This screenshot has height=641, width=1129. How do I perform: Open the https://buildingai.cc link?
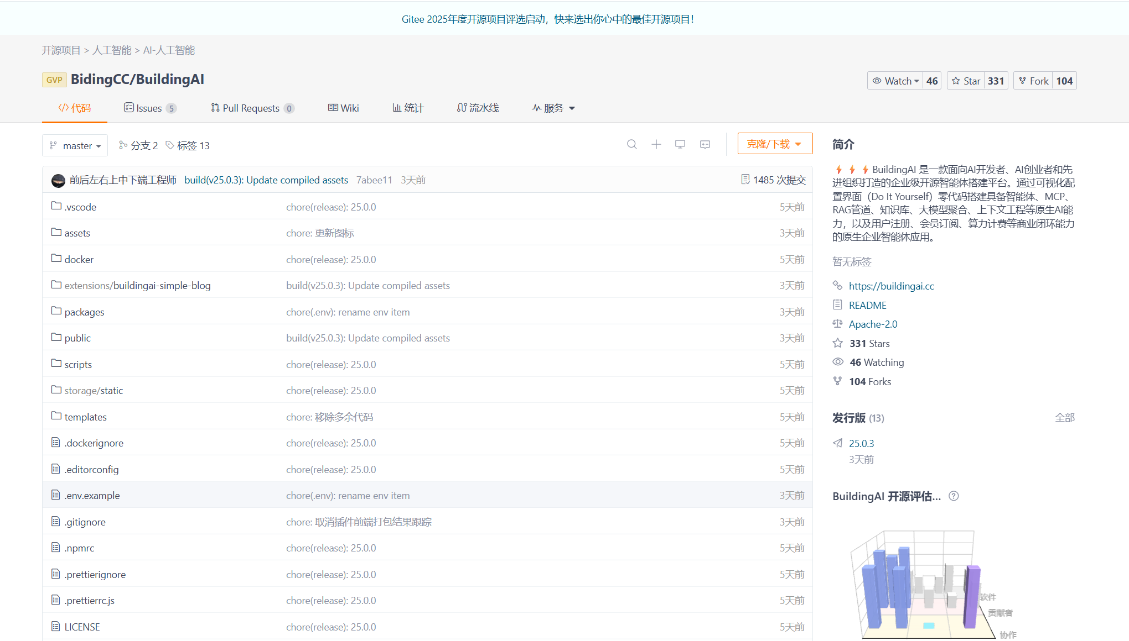(891, 286)
